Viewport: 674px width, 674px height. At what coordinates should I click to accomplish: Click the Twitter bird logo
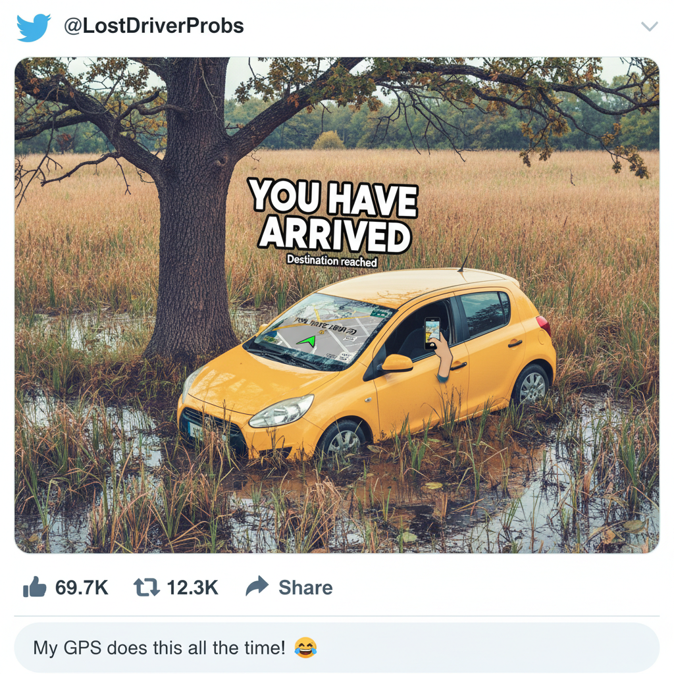pos(34,27)
